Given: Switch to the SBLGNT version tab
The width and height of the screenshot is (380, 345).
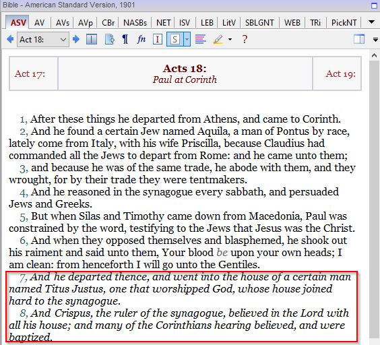Looking at the screenshot, I should click(x=259, y=22).
